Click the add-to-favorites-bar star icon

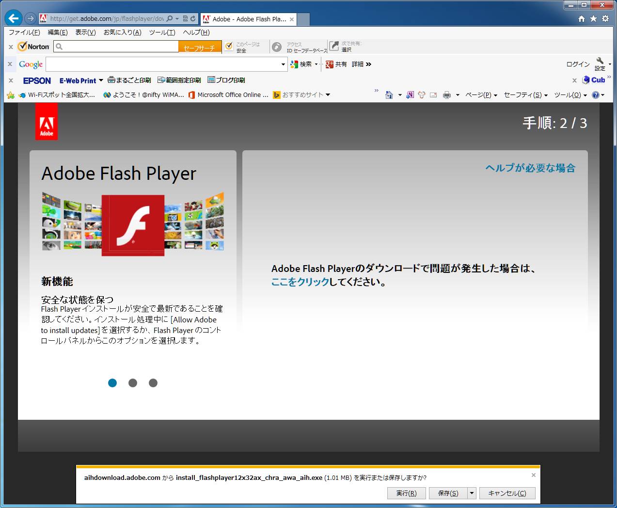click(11, 95)
